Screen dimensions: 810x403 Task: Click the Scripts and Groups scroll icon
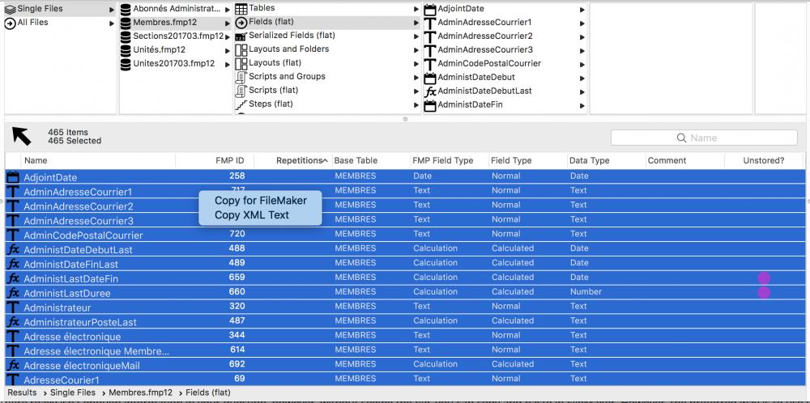[241, 77]
